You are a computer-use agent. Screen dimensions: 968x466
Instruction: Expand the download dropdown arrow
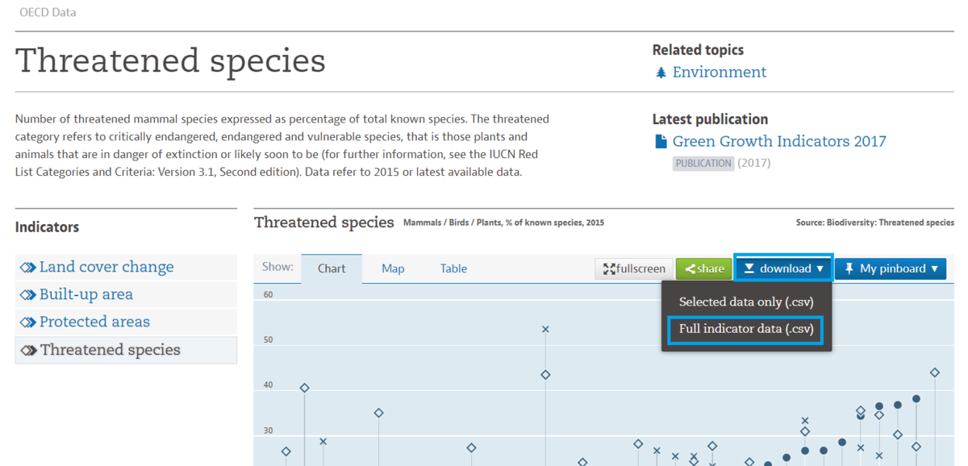tap(820, 268)
